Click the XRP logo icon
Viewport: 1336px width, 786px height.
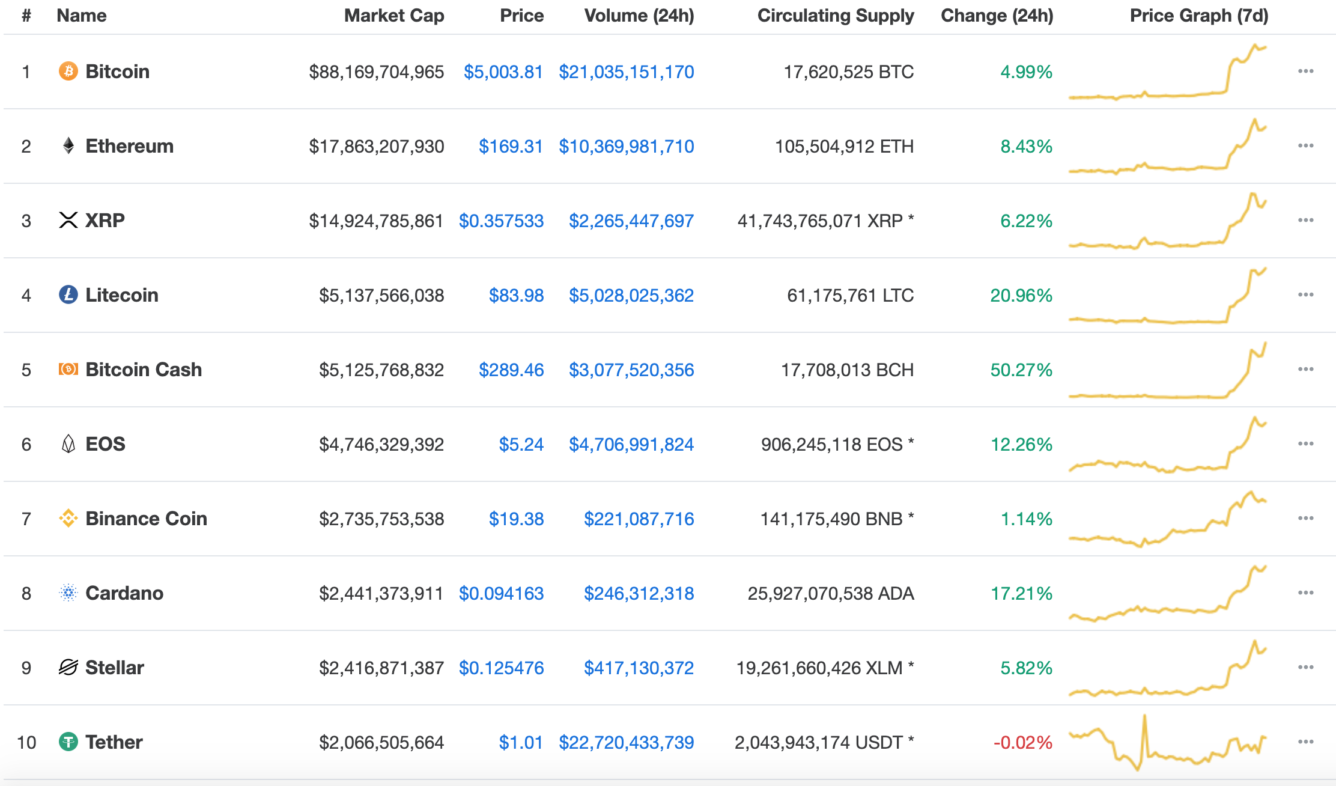[68, 220]
